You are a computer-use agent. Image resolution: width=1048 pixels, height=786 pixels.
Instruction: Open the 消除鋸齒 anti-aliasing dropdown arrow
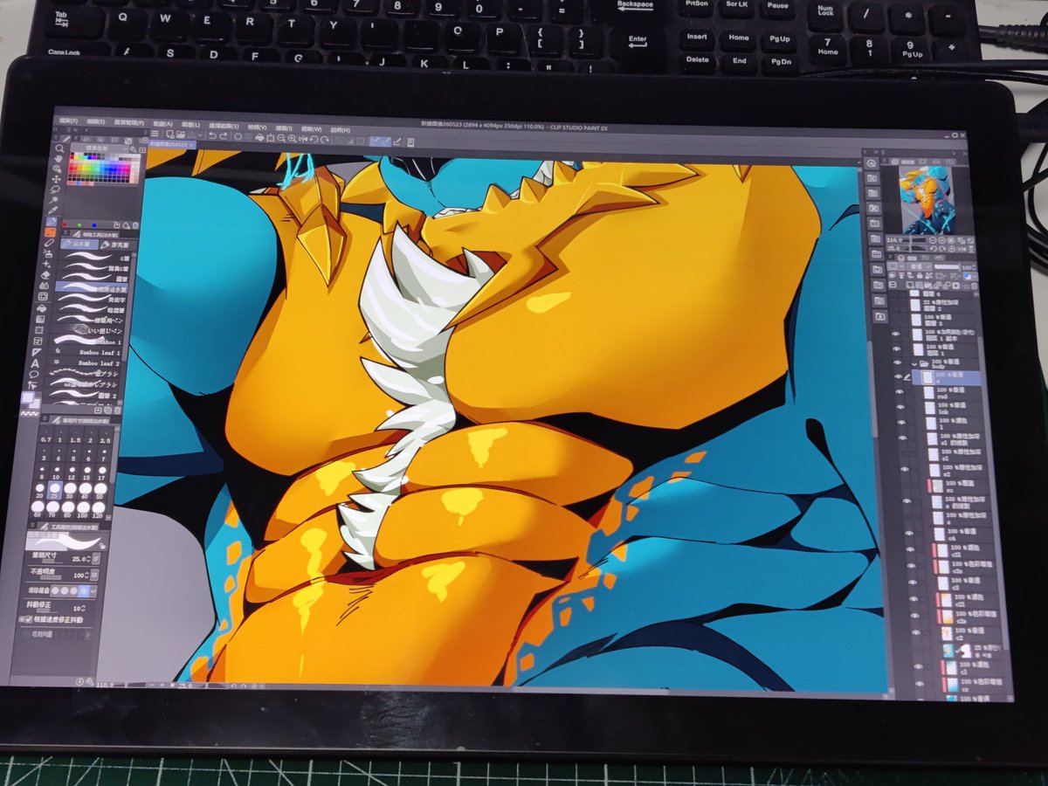point(93,590)
